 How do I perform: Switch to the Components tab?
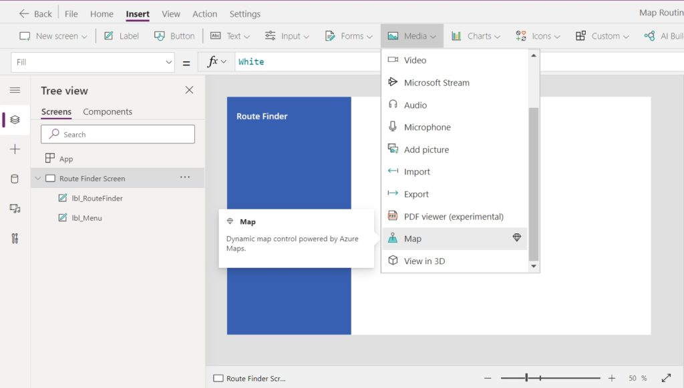[108, 111]
